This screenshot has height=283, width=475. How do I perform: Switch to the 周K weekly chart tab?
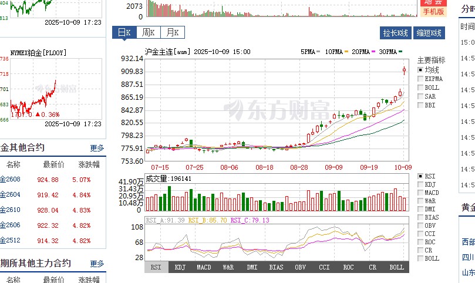149,33
